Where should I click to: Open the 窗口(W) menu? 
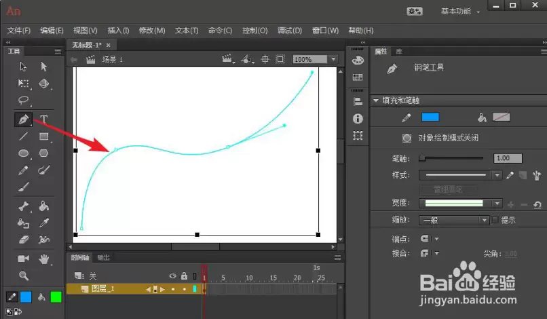325,31
